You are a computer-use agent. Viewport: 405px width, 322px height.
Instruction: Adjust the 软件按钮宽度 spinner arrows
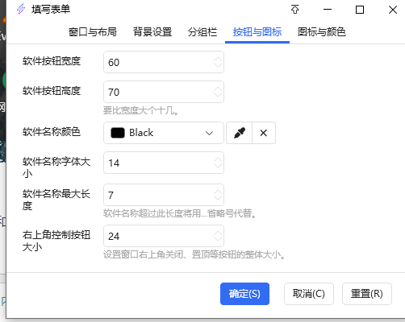coord(218,62)
